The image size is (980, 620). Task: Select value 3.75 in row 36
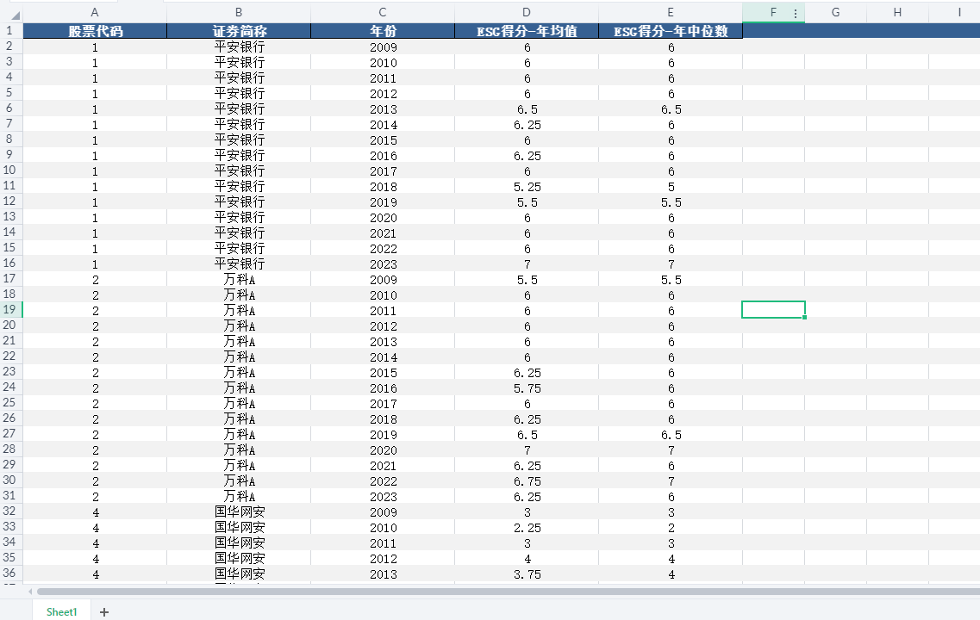point(527,574)
